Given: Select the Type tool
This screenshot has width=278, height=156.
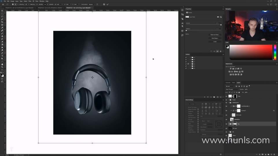Looking at the screenshot, I should pos(2,56).
